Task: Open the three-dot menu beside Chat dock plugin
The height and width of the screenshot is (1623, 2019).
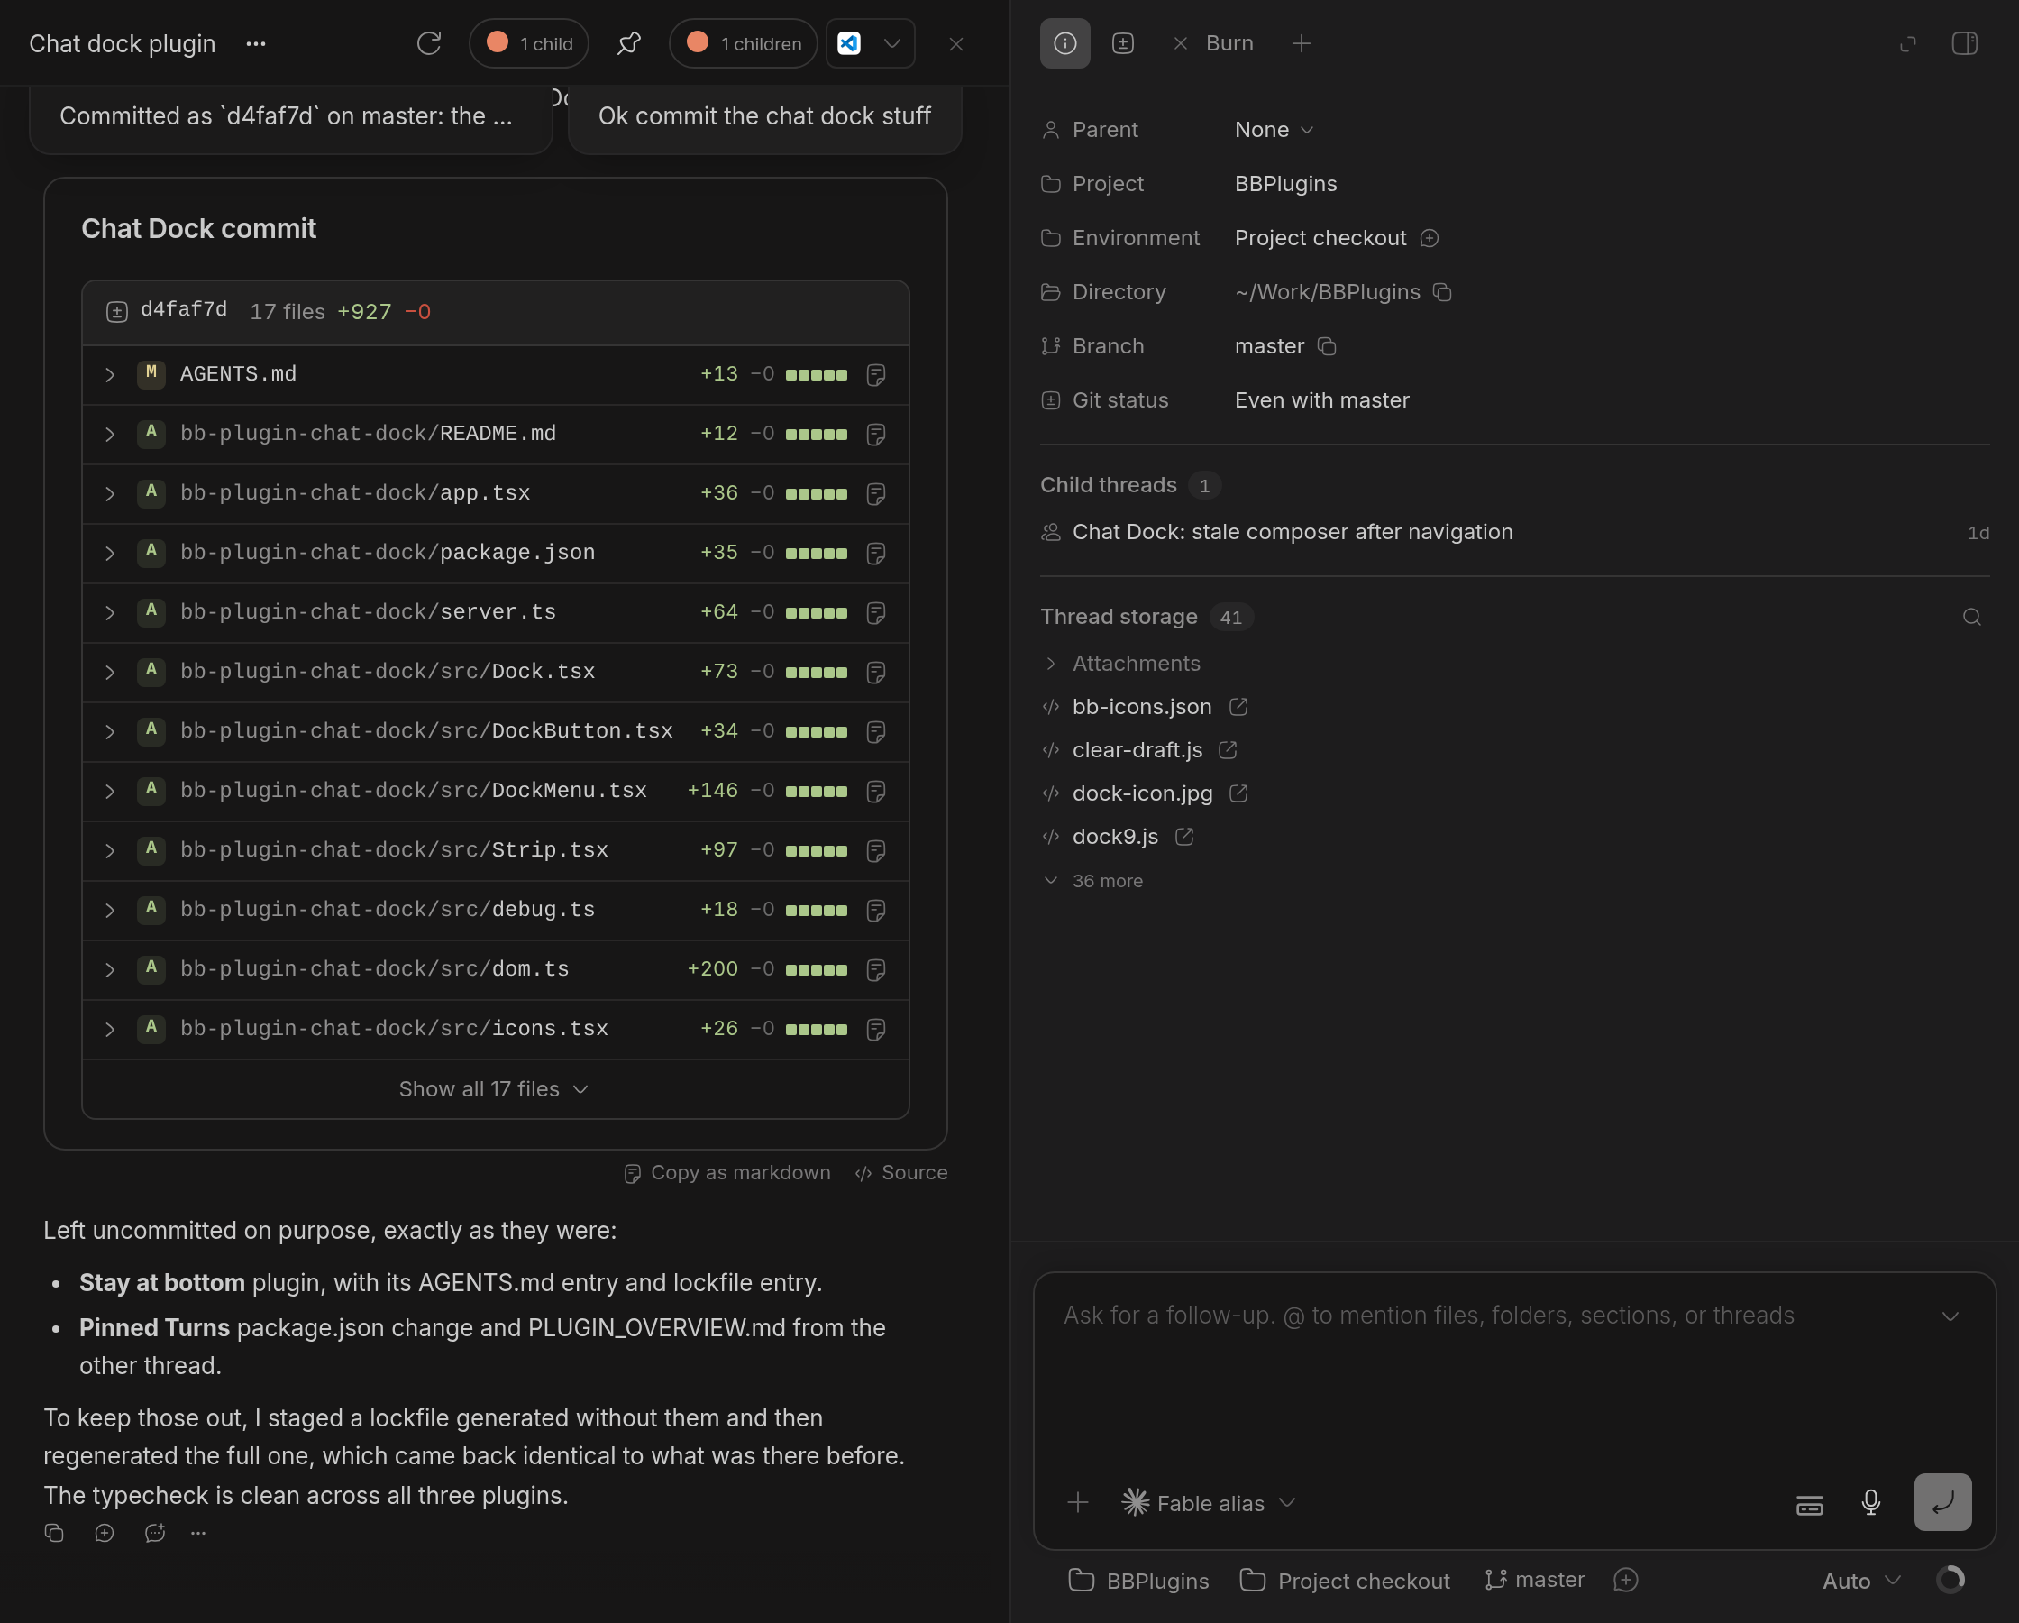Action: coord(256,43)
